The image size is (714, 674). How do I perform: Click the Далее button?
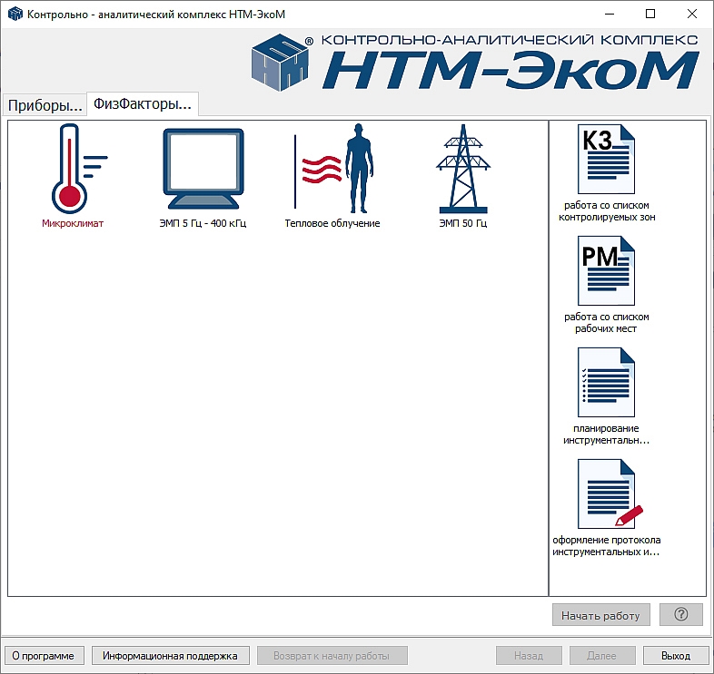pos(602,655)
